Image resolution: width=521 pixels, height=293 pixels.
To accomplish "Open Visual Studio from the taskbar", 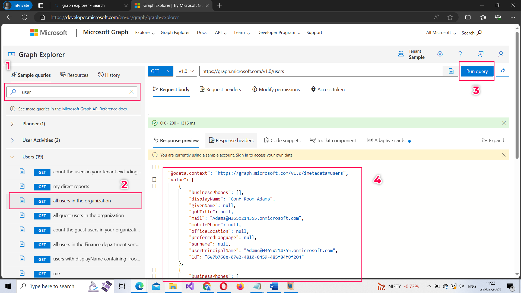I will click(x=190, y=286).
